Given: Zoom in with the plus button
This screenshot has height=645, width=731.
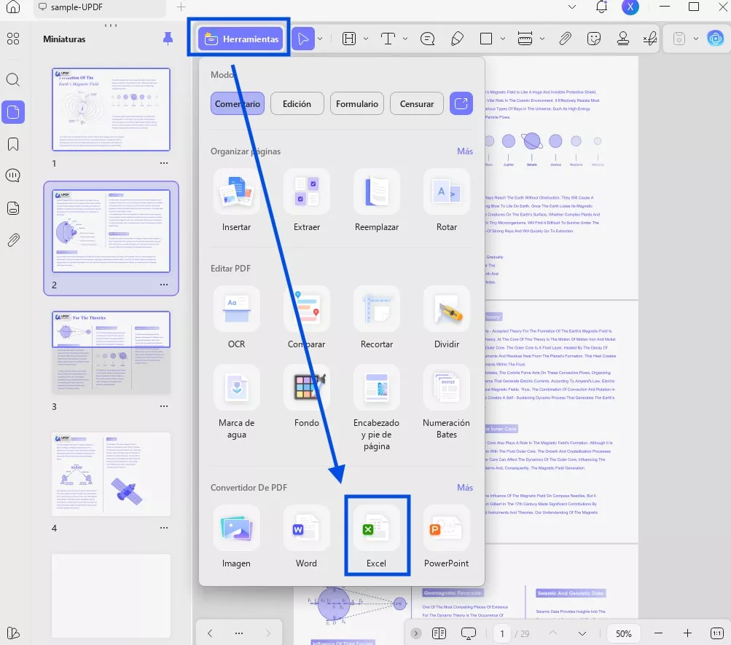Looking at the screenshot, I should 687,633.
